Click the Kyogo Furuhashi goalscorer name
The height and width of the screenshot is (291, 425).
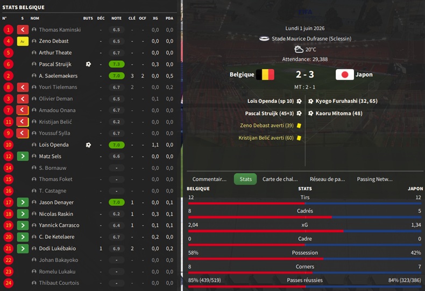coord(338,101)
